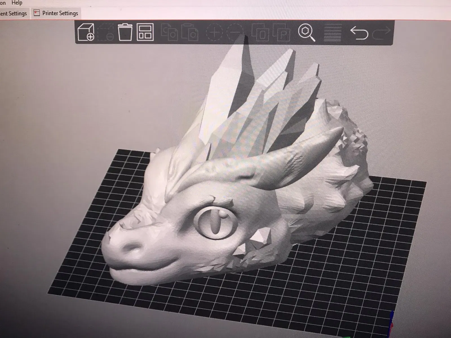
Task: Open the Help menu
Action: [x=17, y=3]
